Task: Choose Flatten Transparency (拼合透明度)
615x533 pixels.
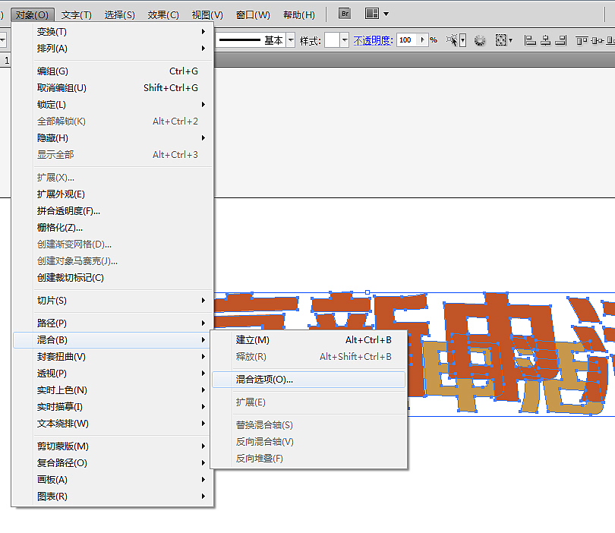Action: 113,211
